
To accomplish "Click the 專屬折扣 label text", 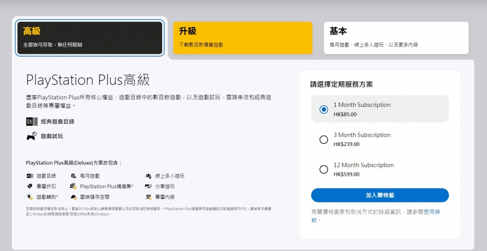I will click(x=46, y=186).
